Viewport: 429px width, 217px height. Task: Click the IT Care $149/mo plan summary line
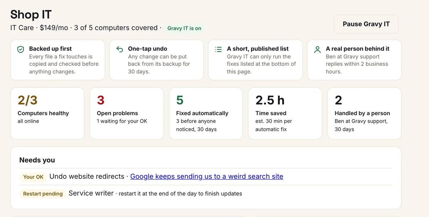click(84, 28)
